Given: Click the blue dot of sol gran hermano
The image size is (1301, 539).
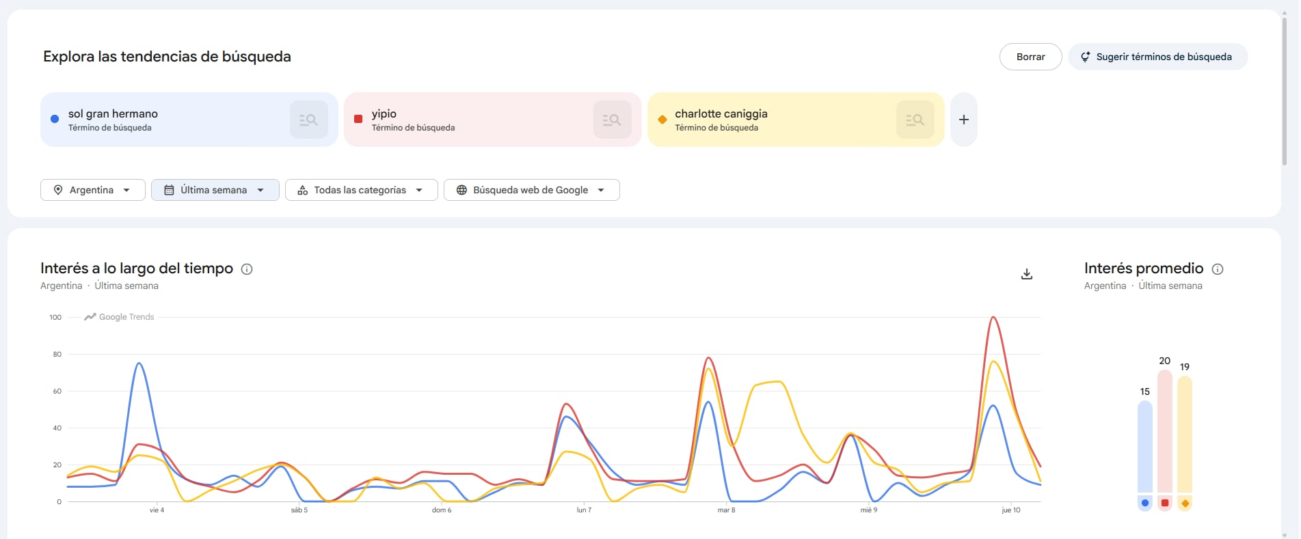Looking at the screenshot, I should 55,120.
